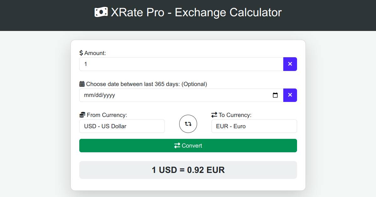Screen dimensions: 376x197
Task: Open the date picker calendar icon
Action: pos(275,95)
